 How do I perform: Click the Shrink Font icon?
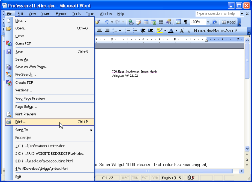pyautogui.click(x=189, y=31)
